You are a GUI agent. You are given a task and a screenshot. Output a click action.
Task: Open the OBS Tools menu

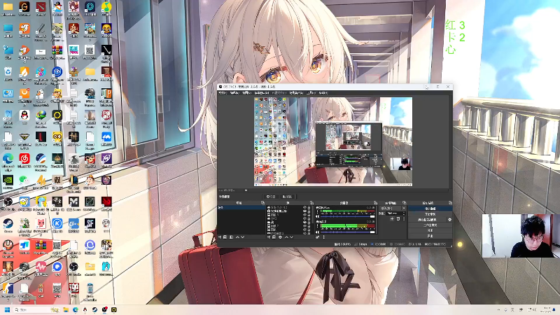click(311, 93)
